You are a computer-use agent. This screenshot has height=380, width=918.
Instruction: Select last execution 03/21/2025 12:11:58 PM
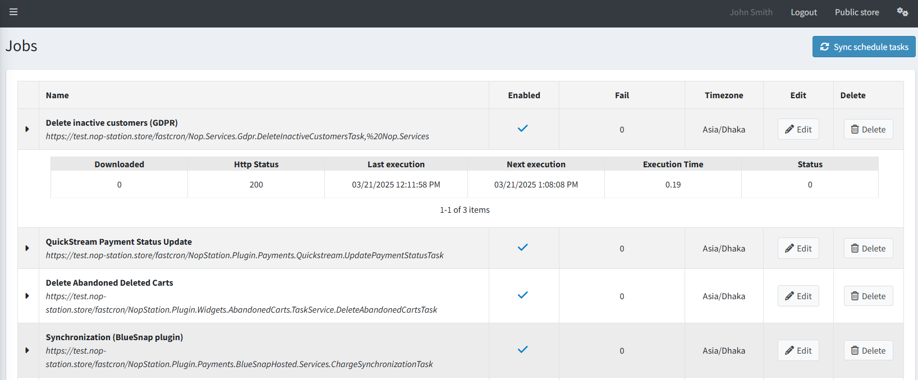[x=396, y=185]
